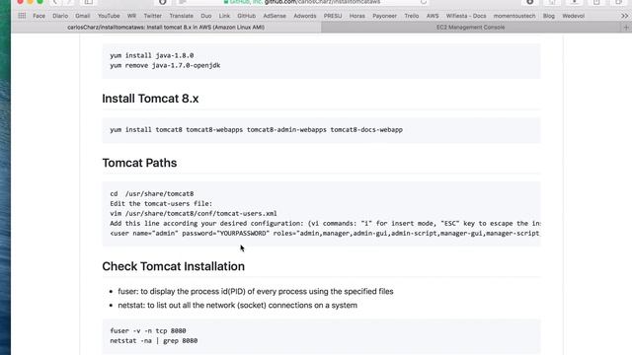
Task: Open the Blog bookmark
Action: (549, 16)
